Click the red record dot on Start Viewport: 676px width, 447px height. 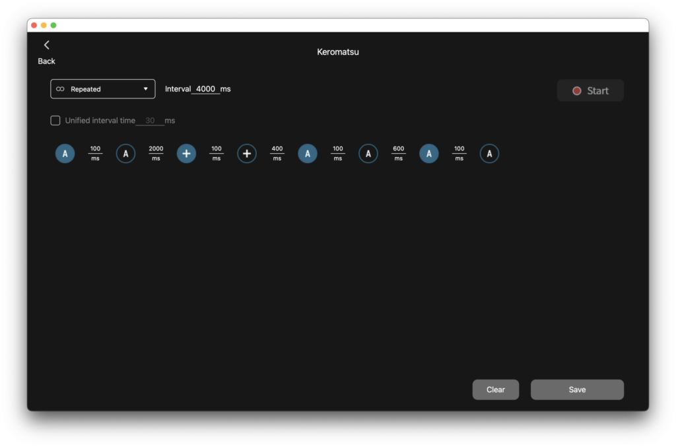(576, 91)
